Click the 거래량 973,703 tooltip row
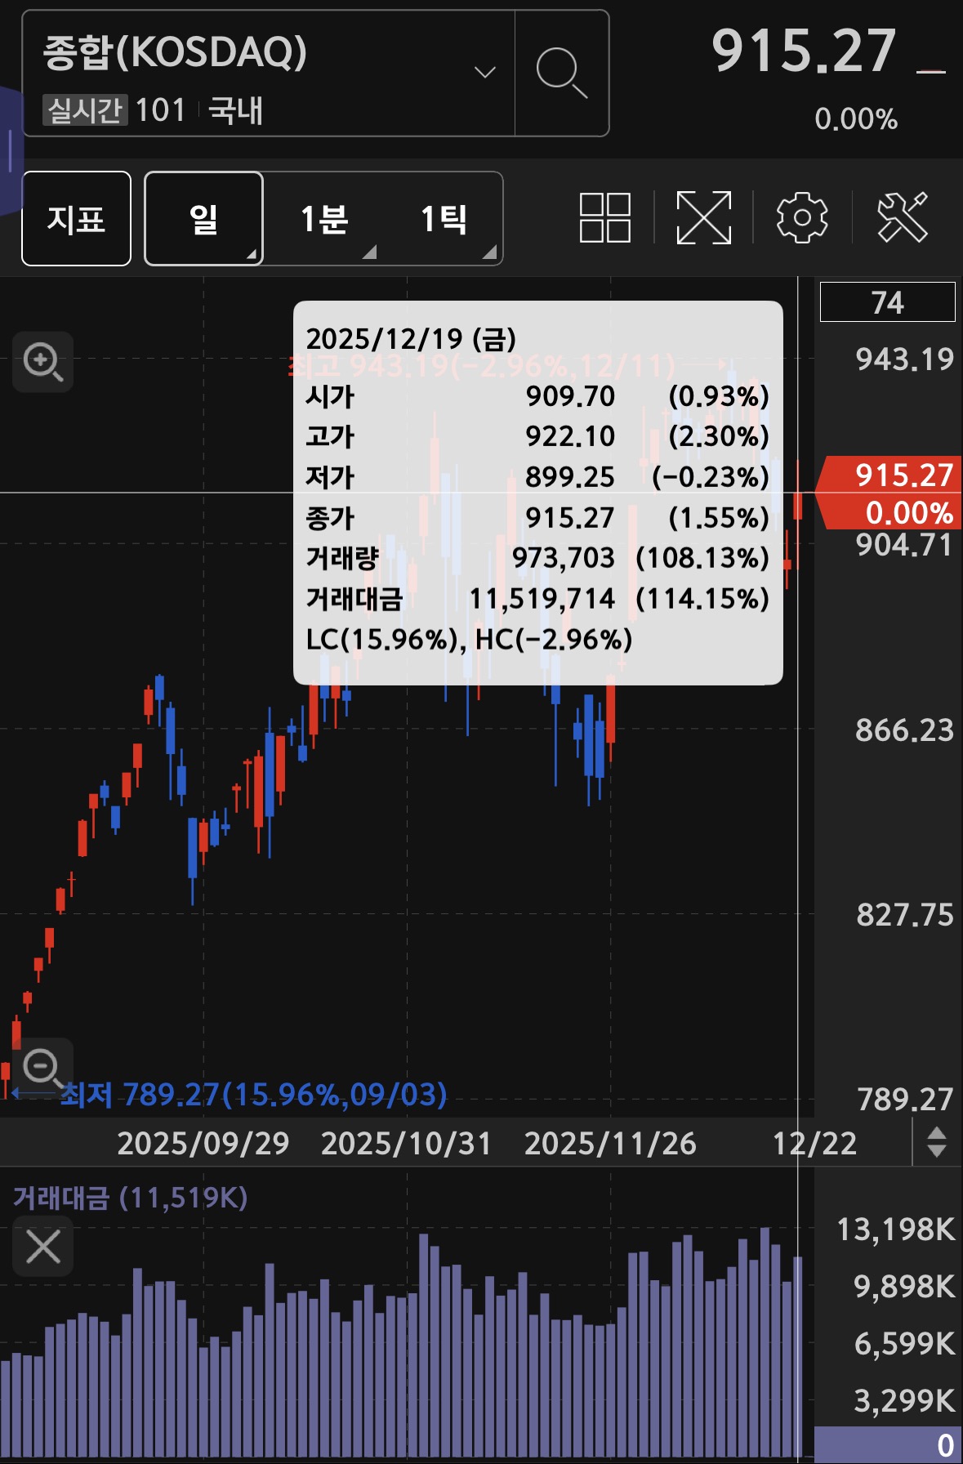The image size is (963, 1464). click(537, 558)
